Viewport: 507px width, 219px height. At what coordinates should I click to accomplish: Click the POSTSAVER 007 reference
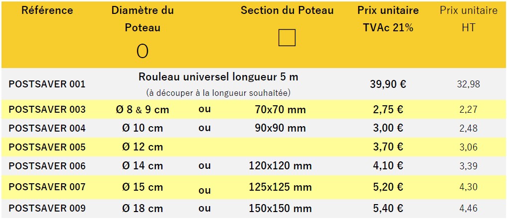(47, 187)
